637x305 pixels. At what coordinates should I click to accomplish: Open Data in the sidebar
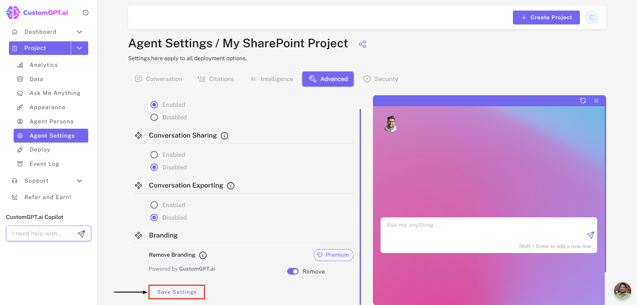(36, 79)
